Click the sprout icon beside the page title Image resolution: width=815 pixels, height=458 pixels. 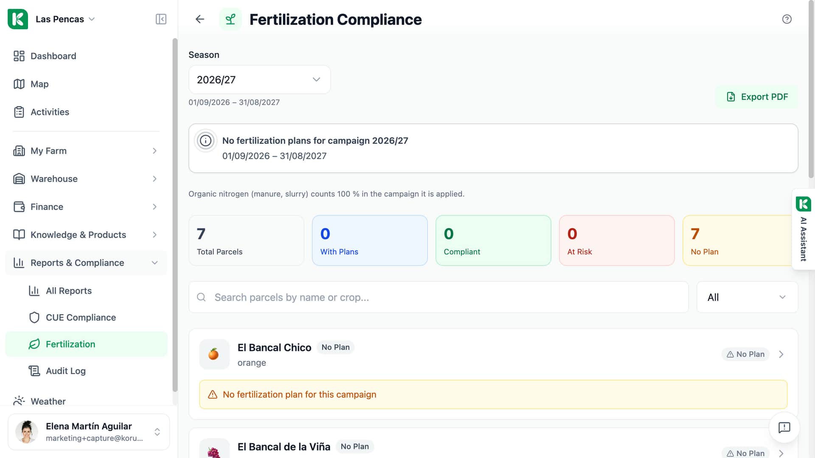pos(230,19)
